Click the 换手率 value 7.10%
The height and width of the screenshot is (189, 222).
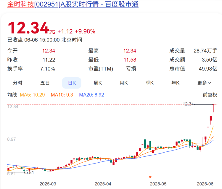point(48,69)
